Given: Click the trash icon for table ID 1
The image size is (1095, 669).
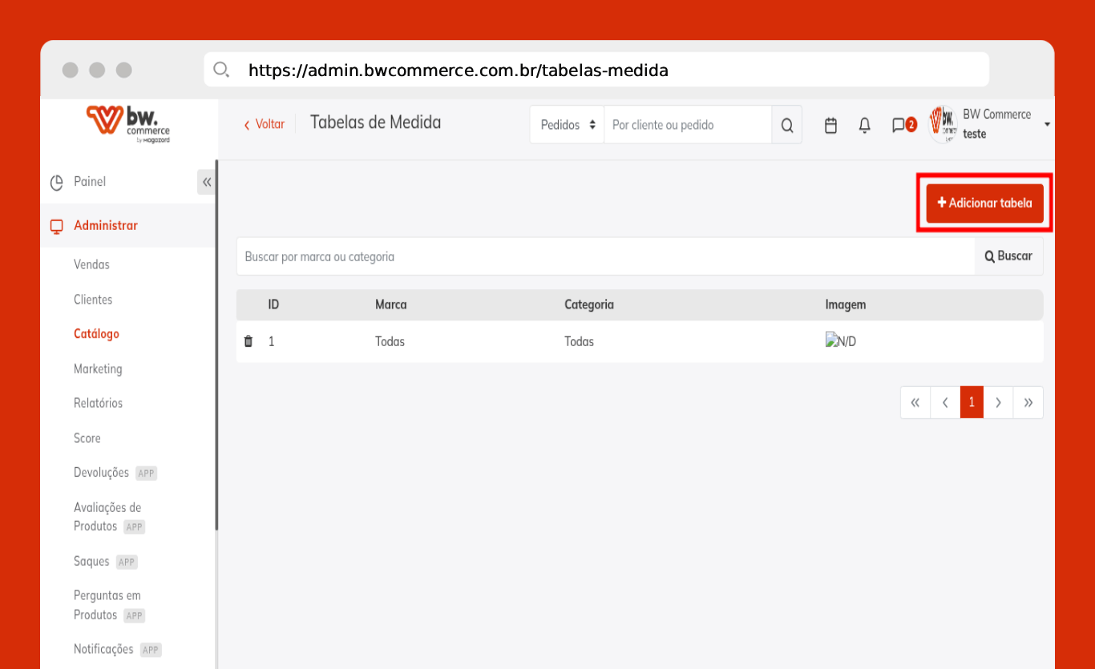Looking at the screenshot, I should [248, 341].
